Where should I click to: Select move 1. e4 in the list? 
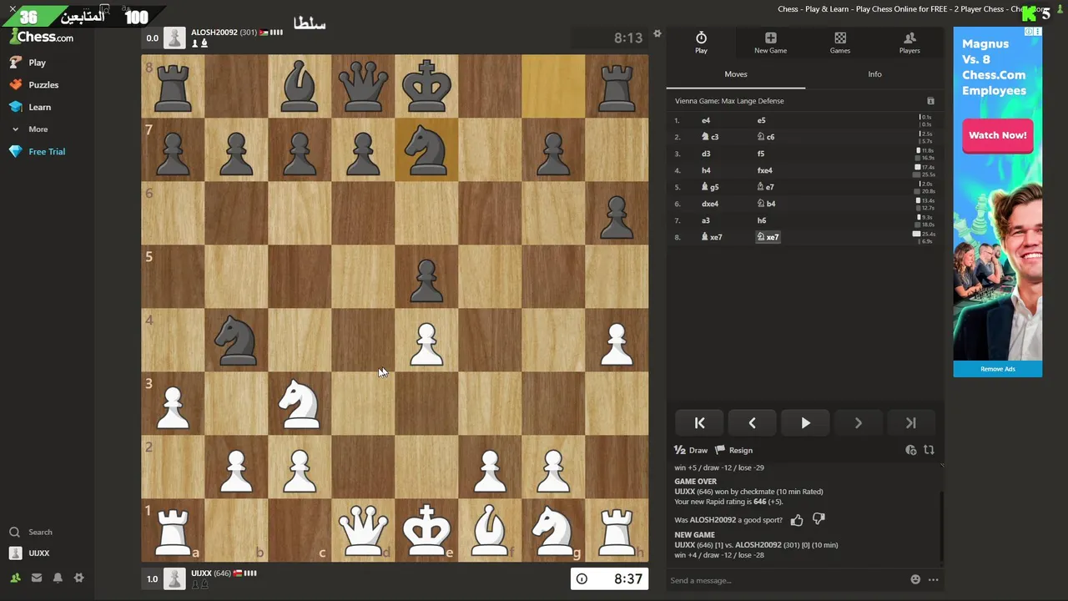point(706,120)
